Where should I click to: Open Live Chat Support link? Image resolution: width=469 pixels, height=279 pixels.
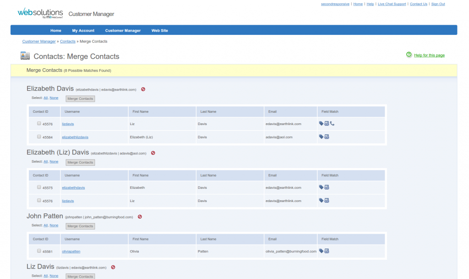click(392, 4)
